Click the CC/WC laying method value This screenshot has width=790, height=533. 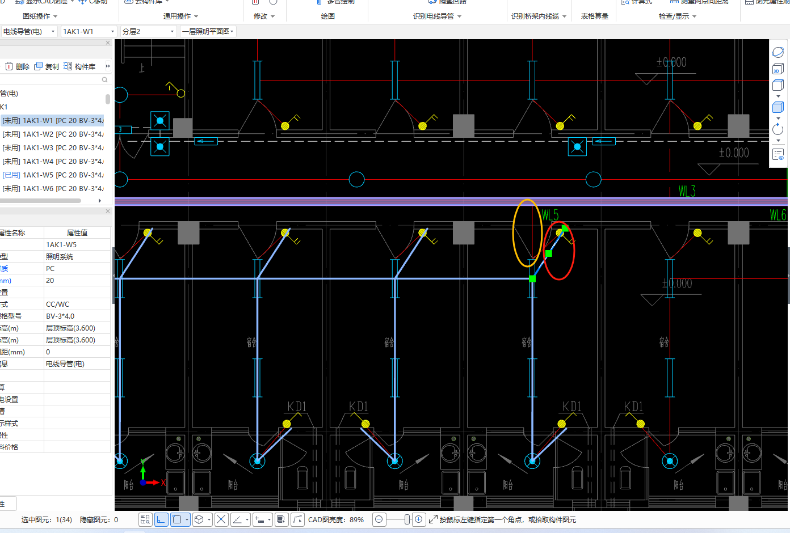tap(77, 304)
